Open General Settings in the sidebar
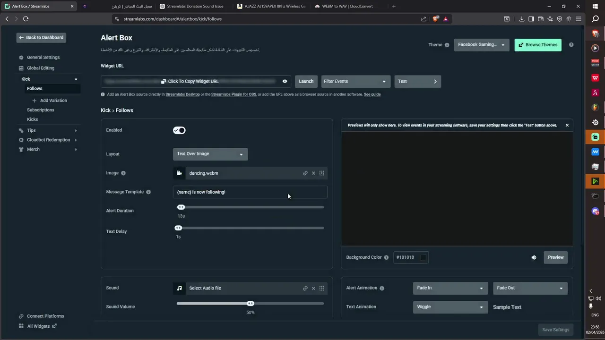Screen dimensions: 605x340 click(x=43, y=58)
